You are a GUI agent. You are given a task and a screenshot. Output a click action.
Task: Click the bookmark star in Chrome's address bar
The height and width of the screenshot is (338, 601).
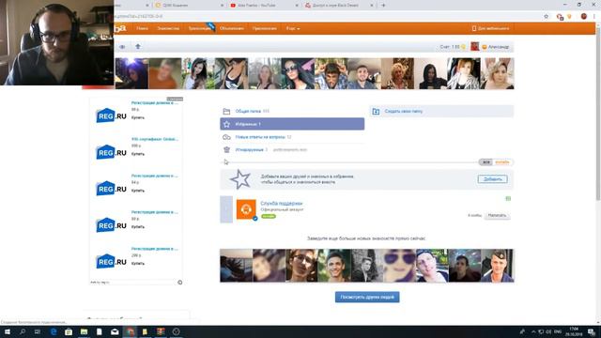click(x=547, y=17)
